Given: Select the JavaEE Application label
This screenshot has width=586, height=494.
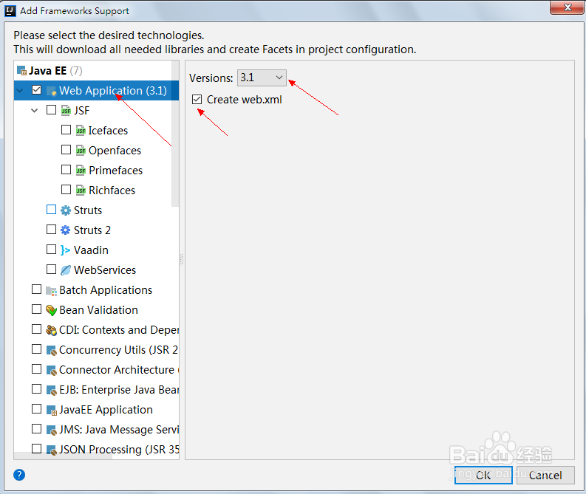Looking at the screenshot, I should [106, 410].
